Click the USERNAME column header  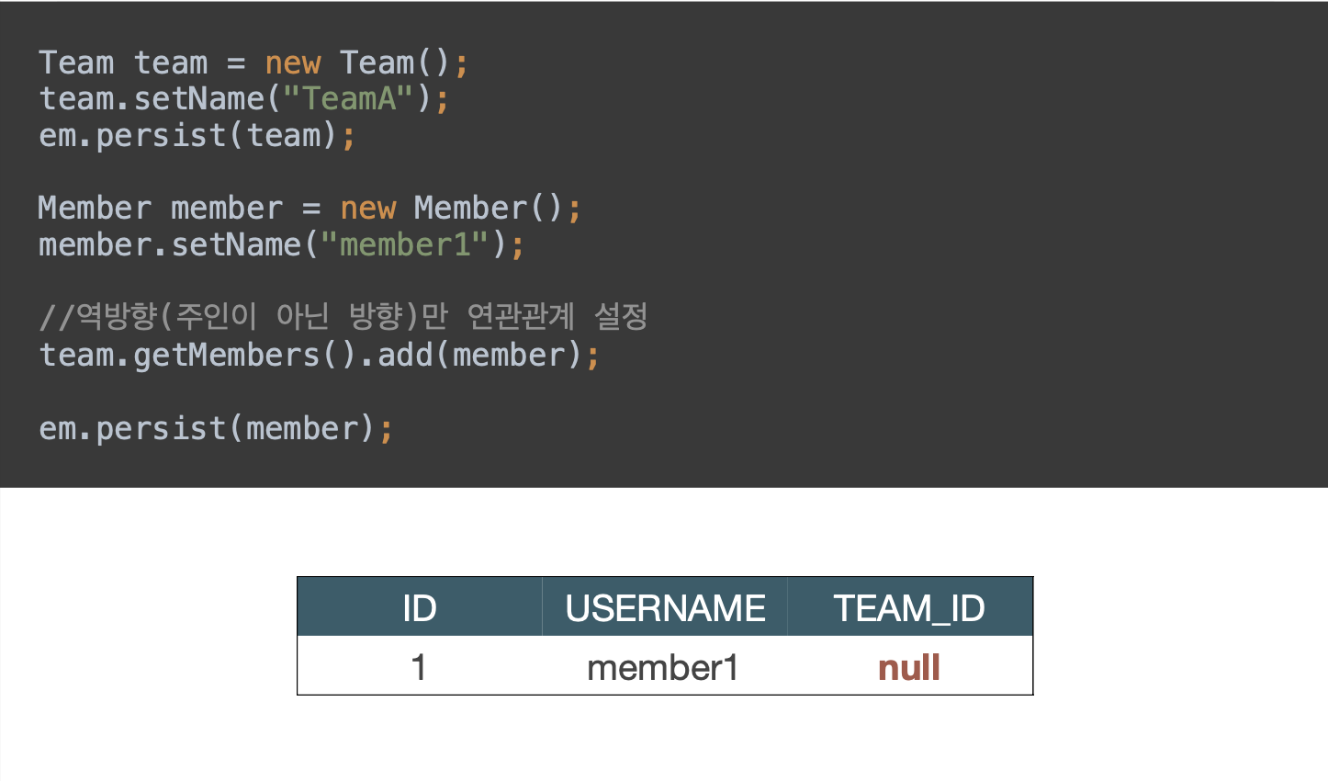point(665,607)
